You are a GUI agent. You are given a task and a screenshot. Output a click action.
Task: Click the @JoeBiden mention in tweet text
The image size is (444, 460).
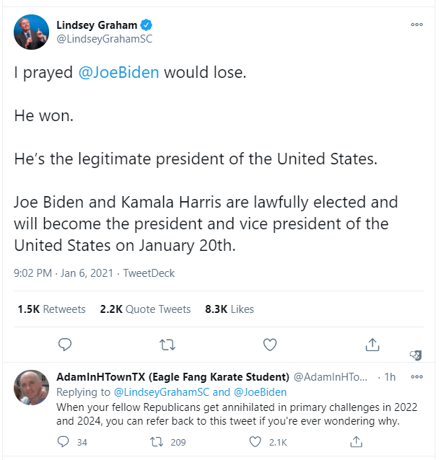click(x=118, y=73)
